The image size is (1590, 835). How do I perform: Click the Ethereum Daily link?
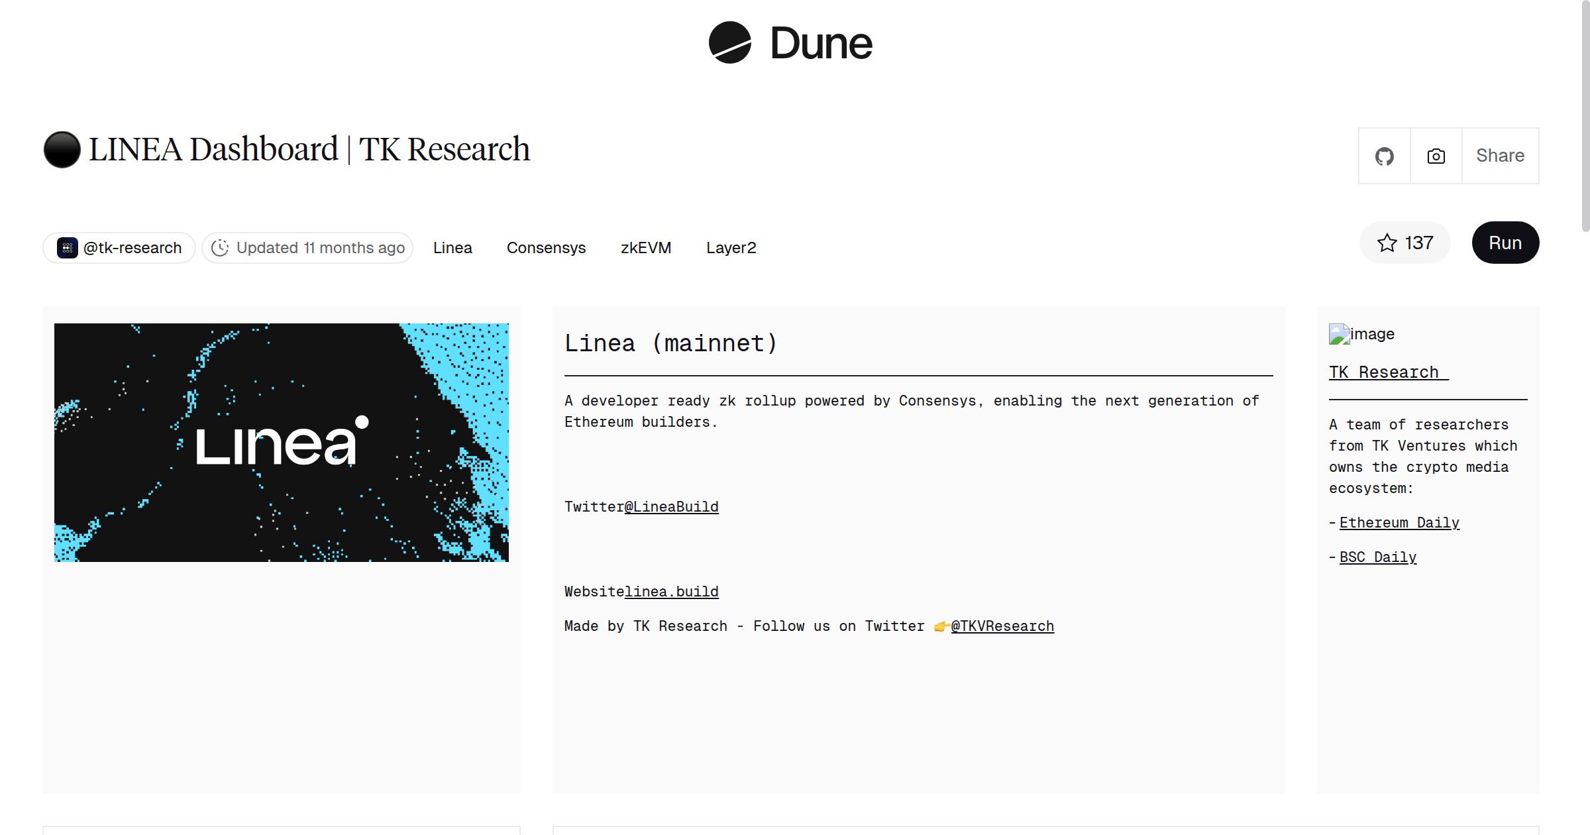[x=1399, y=522]
